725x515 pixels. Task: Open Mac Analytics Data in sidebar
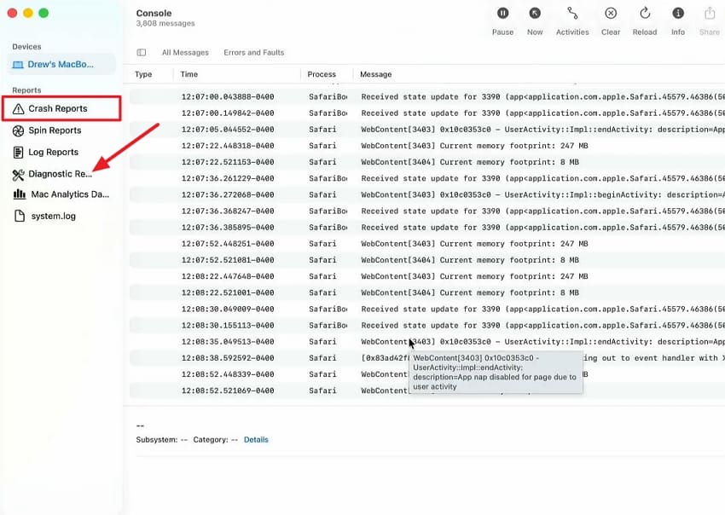pyautogui.click(x=61, y=194)
